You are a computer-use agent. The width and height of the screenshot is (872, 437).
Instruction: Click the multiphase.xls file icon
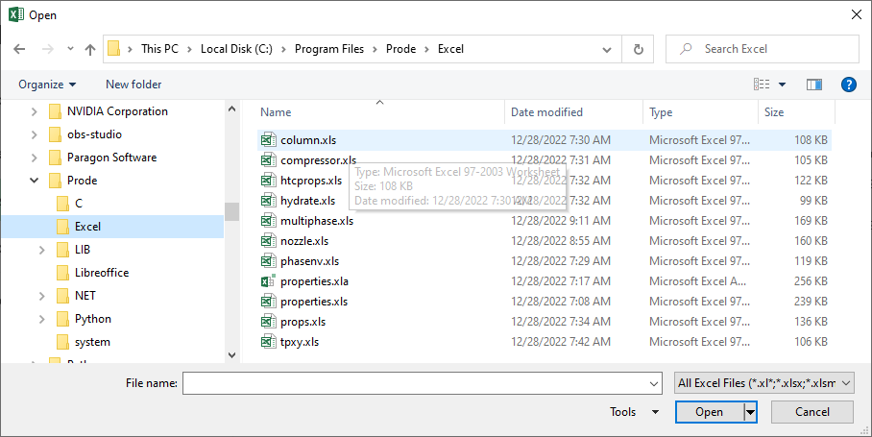[268, 221]
